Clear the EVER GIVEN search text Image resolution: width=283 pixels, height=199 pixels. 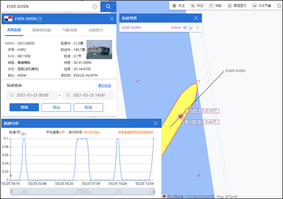[x=95, y=7]
